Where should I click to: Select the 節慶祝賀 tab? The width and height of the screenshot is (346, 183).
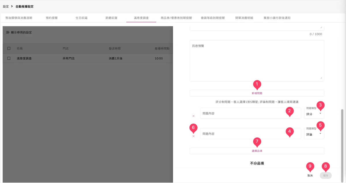click(111, 18)
